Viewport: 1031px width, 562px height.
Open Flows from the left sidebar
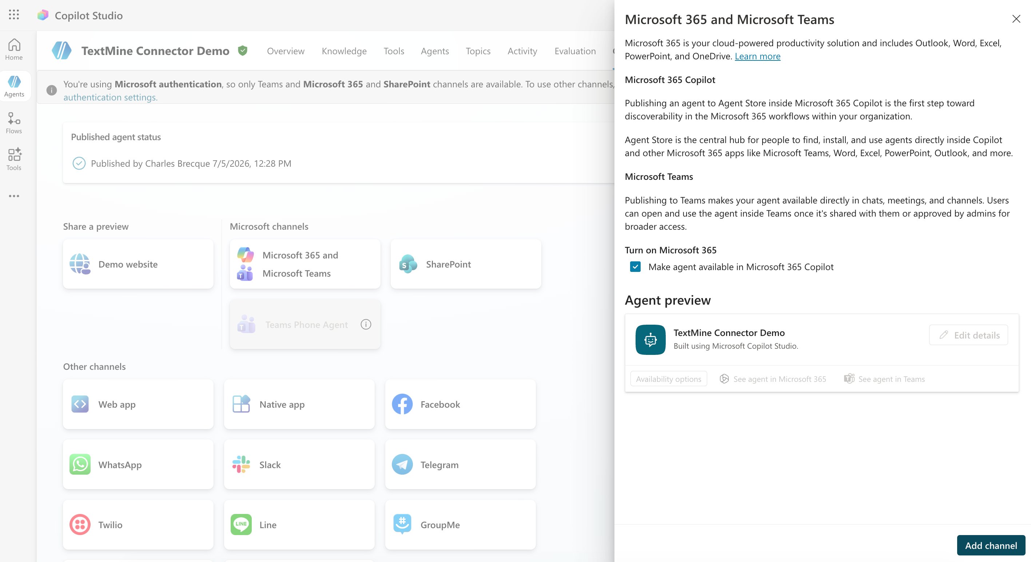pos(14,123)
